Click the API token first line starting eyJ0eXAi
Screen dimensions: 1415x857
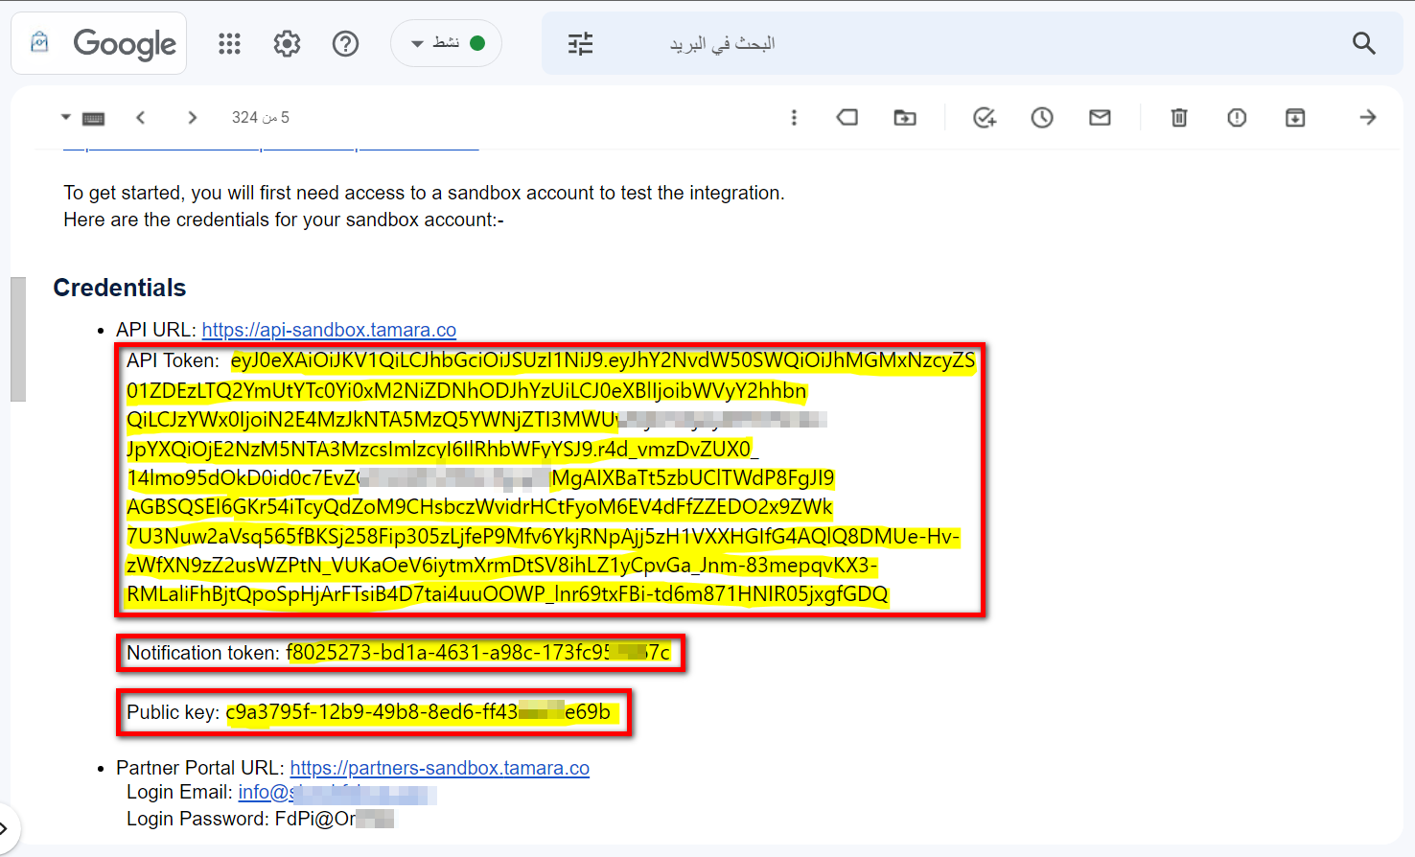(603, 360)
